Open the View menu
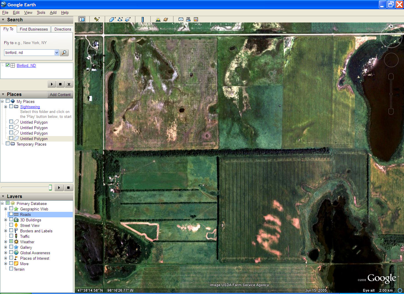404x294 pixels. (x=28, y=12)
